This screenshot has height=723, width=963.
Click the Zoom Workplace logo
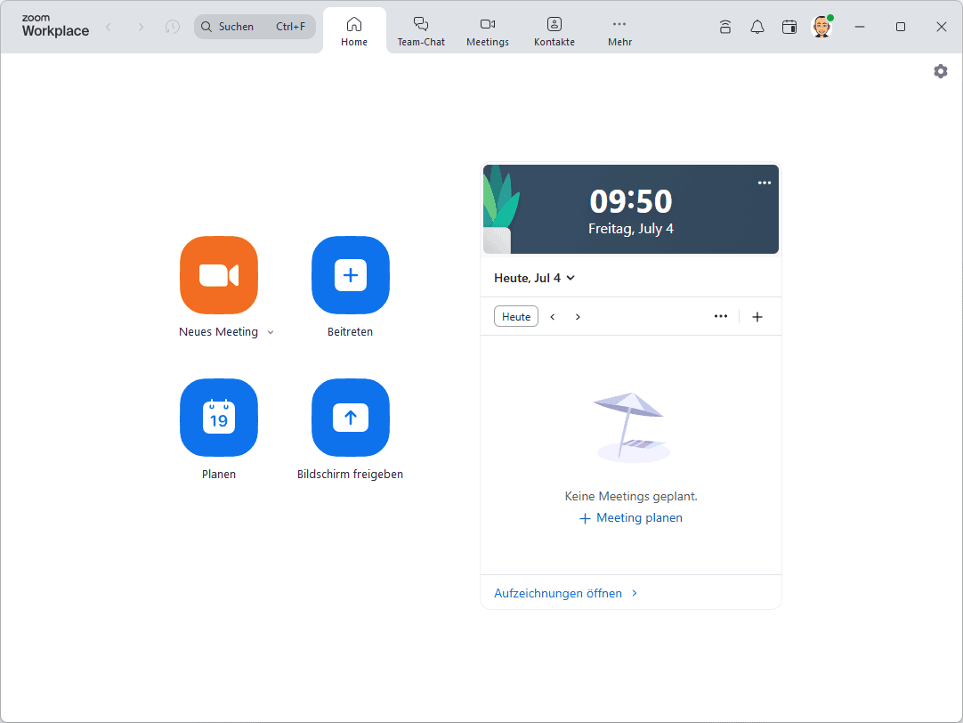55,27
